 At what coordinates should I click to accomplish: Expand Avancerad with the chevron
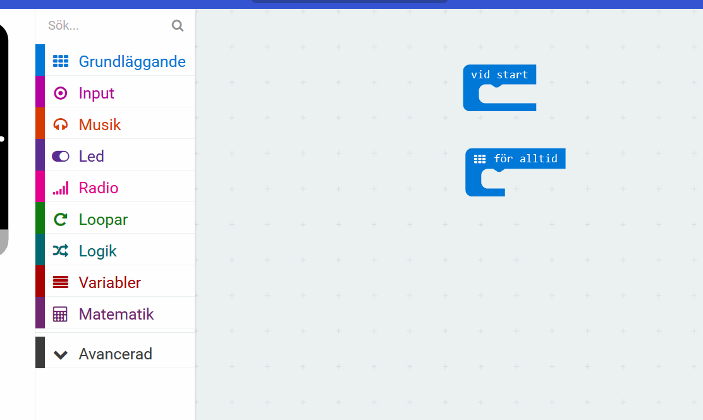pyautogui.click(x=61, y=354)
